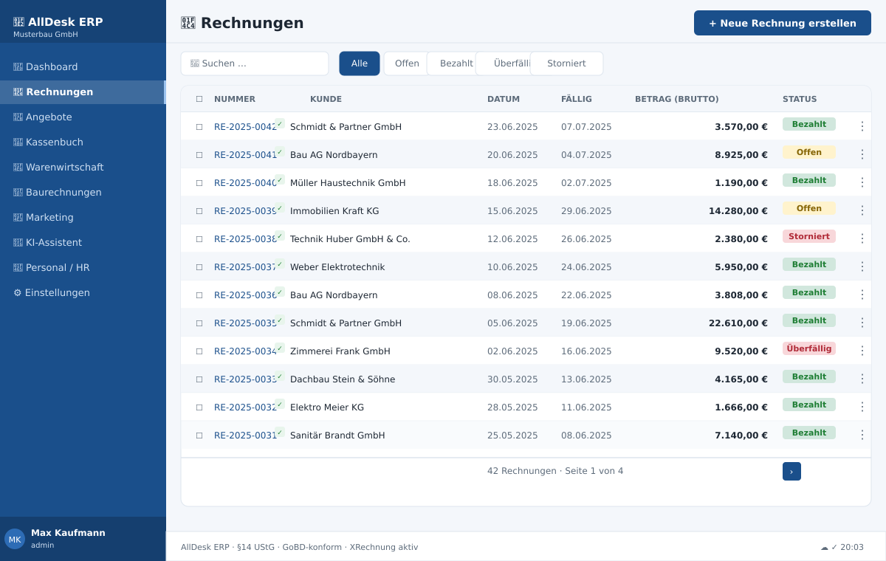Screen dimensions: 886x561
Task: Open Einstellungen in sidebar
Action: 83,292
